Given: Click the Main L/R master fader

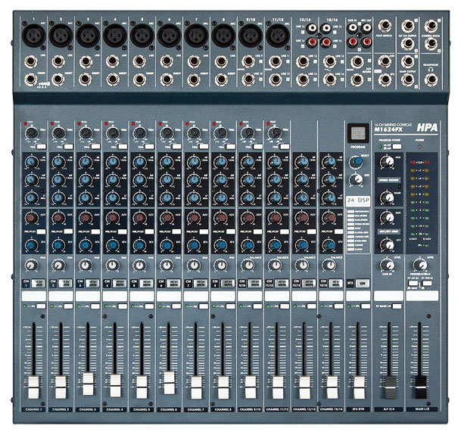Looking at the screenshot, I should pos(421,387).
